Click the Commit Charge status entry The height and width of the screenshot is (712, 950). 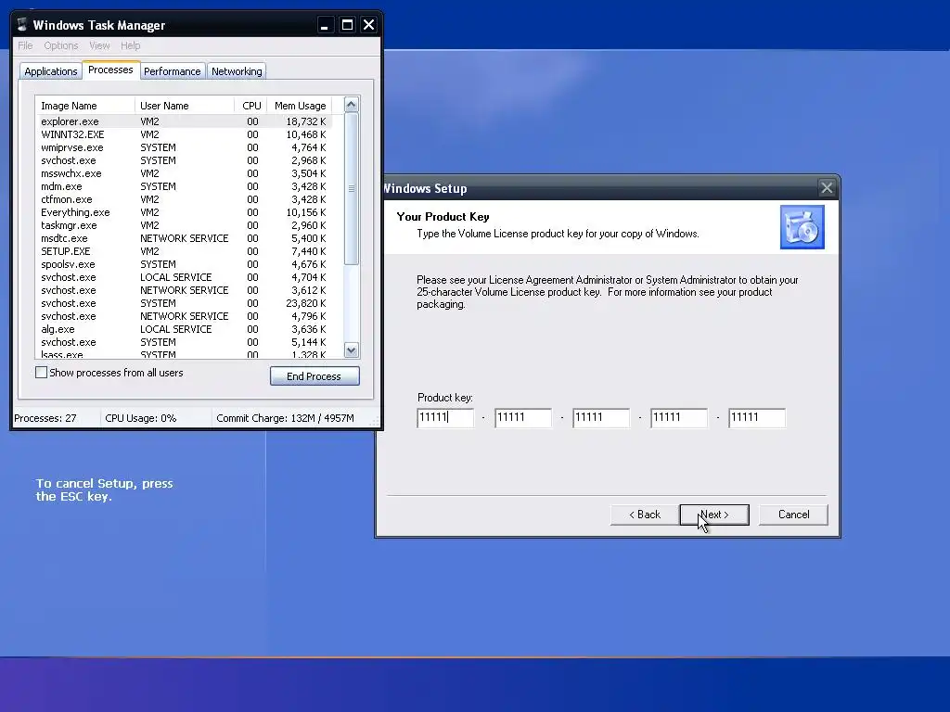point(285,418)
